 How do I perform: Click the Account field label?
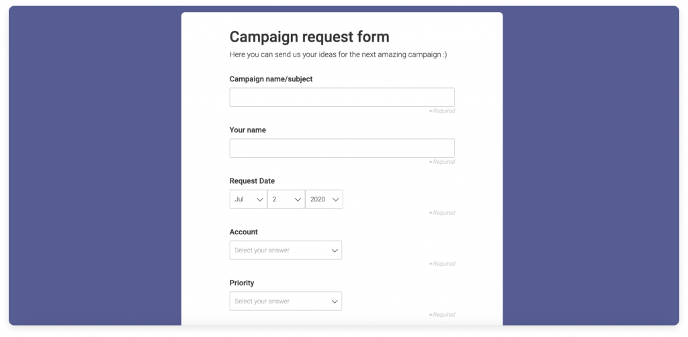coord(243,232)
